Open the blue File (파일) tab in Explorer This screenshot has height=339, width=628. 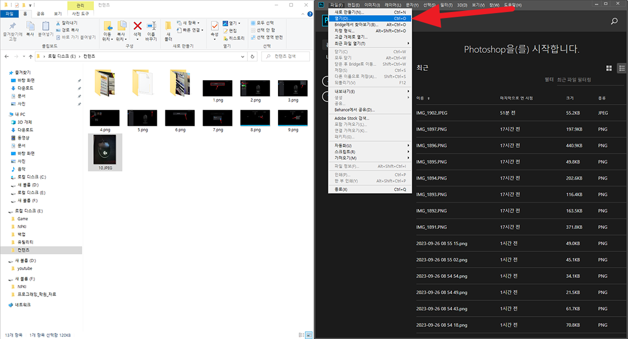[x=9, y=14]
